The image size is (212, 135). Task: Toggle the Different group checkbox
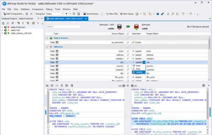[x=128, y=47]
